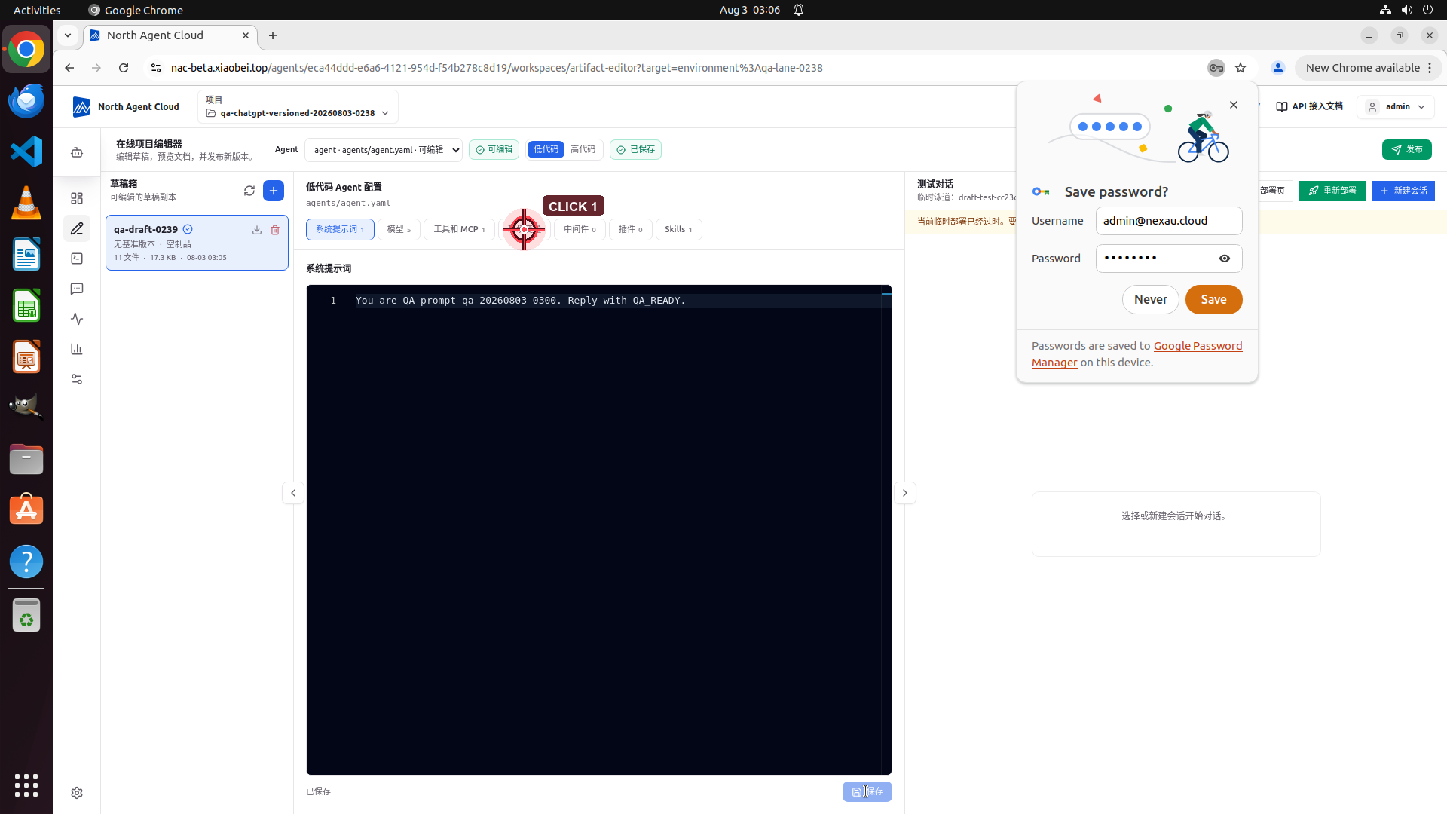The width and height of the screenshot is (1447, 814).
Task: Switch to the Skills tab
Action: (678, 229)
